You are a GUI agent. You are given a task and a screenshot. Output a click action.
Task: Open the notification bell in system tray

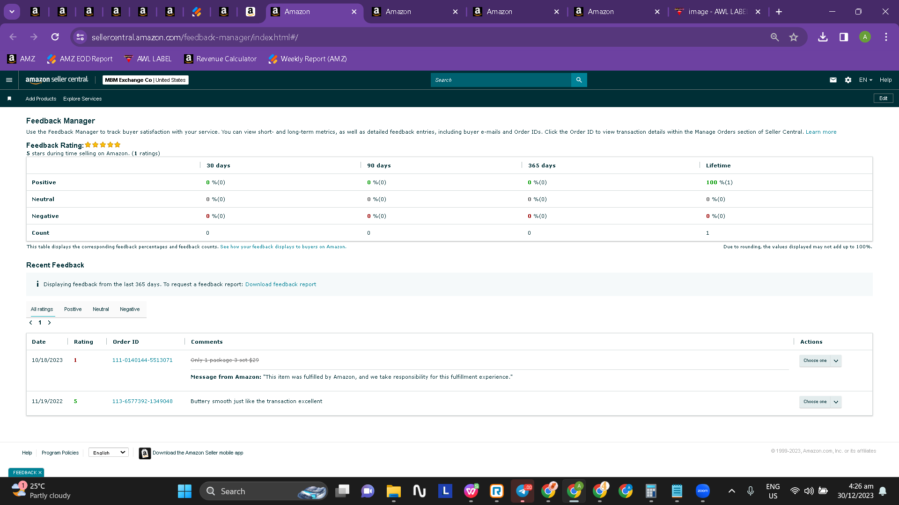pos(883,491)
